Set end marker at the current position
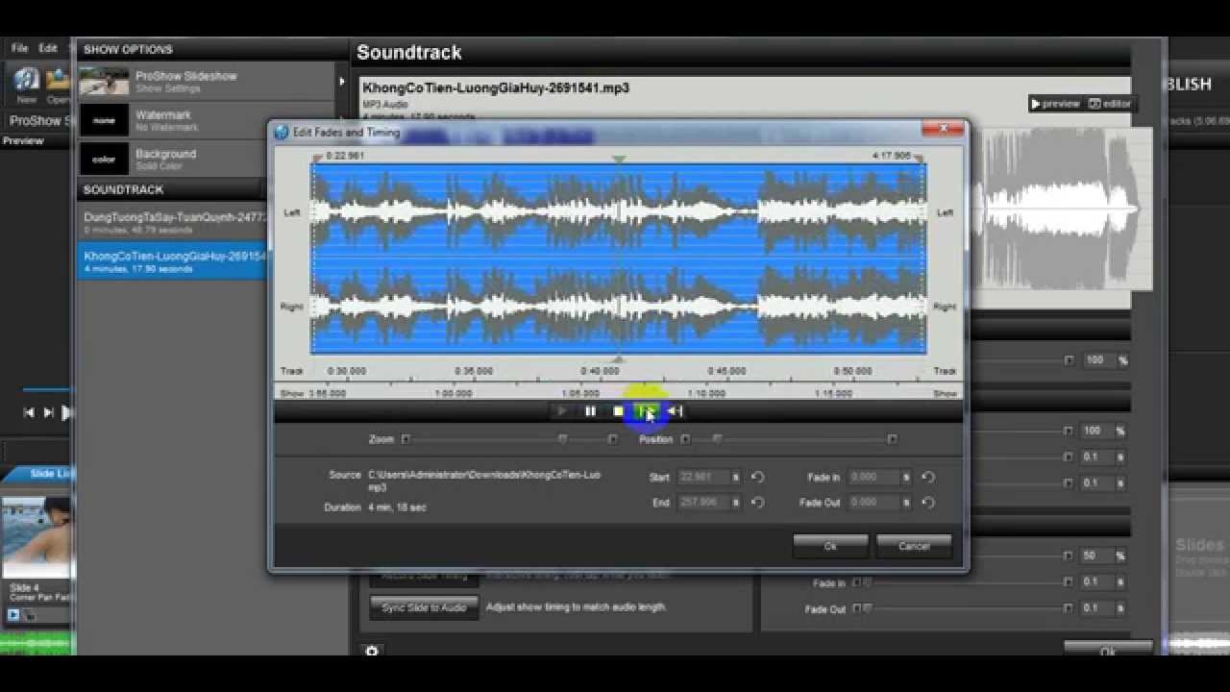1230x692 pixels. [x=676, y=411]
